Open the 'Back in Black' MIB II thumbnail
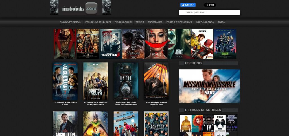Image resolution: width=289 pixels, height=136 pixels. (x=220, y=123)
